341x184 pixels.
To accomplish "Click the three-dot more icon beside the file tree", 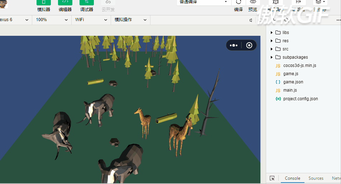I will tap(338, 20).
